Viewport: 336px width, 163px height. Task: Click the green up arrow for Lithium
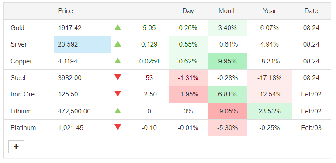118,110
